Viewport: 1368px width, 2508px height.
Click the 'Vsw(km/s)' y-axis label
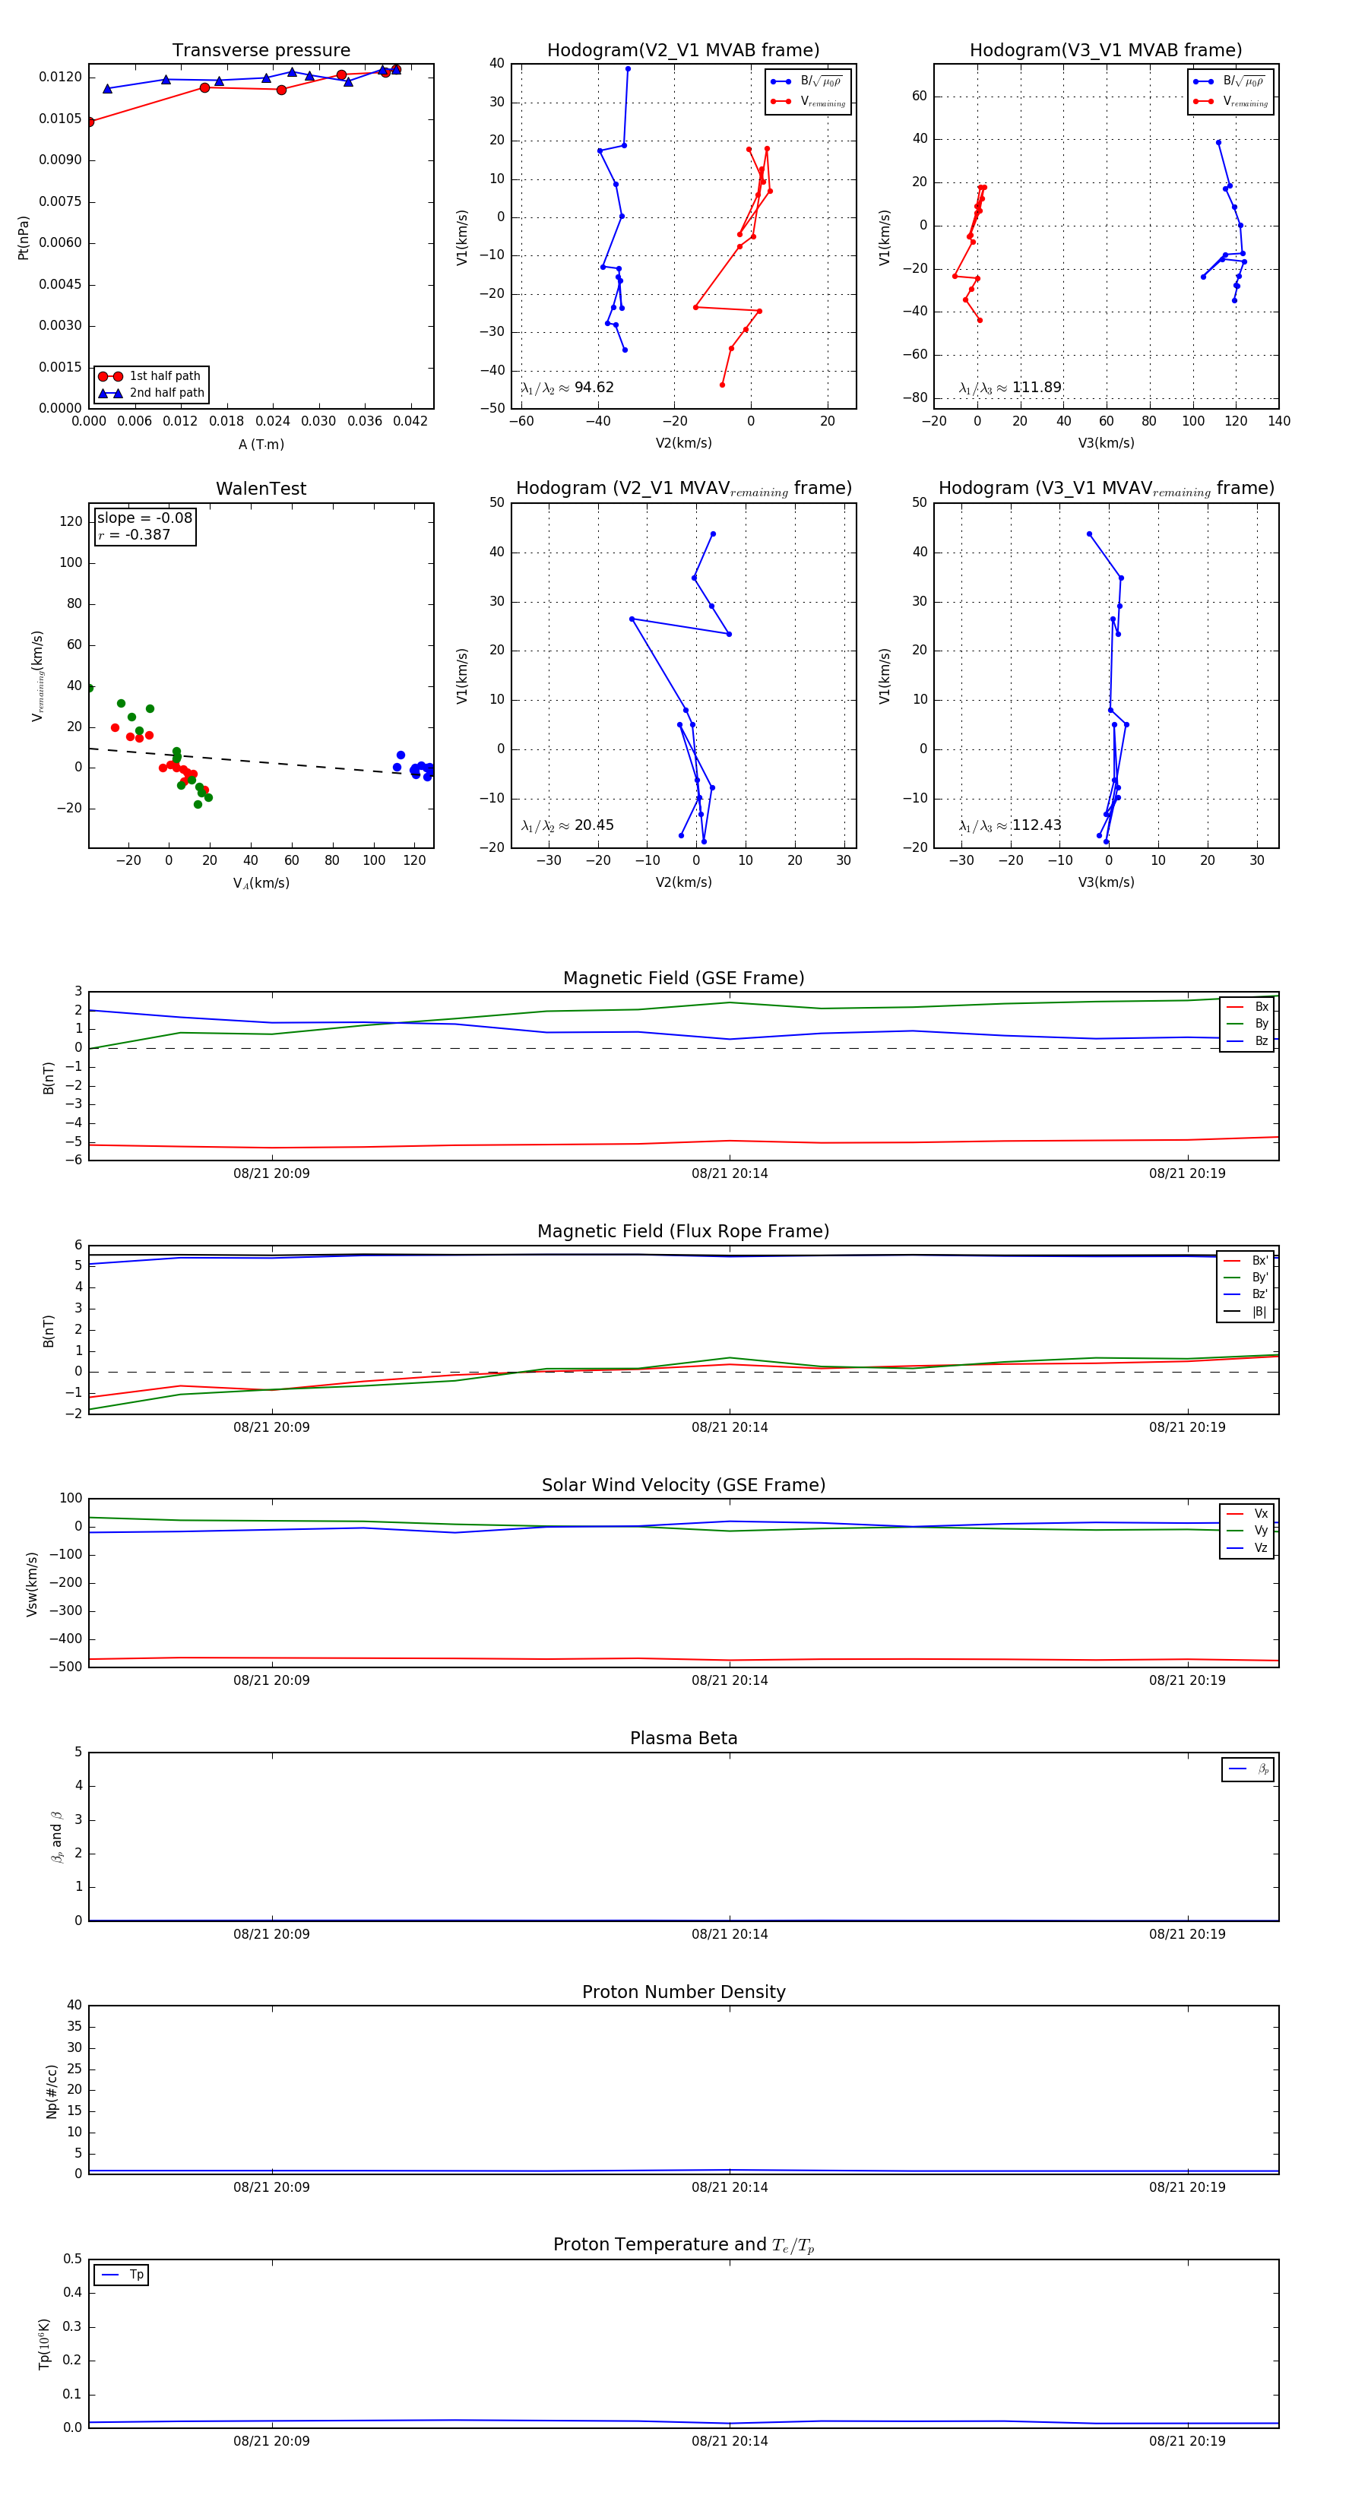click(32, 1584)
